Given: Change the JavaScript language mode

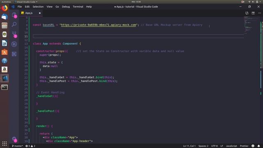Looking at the screenshot, I should click(x=231, y=146).
